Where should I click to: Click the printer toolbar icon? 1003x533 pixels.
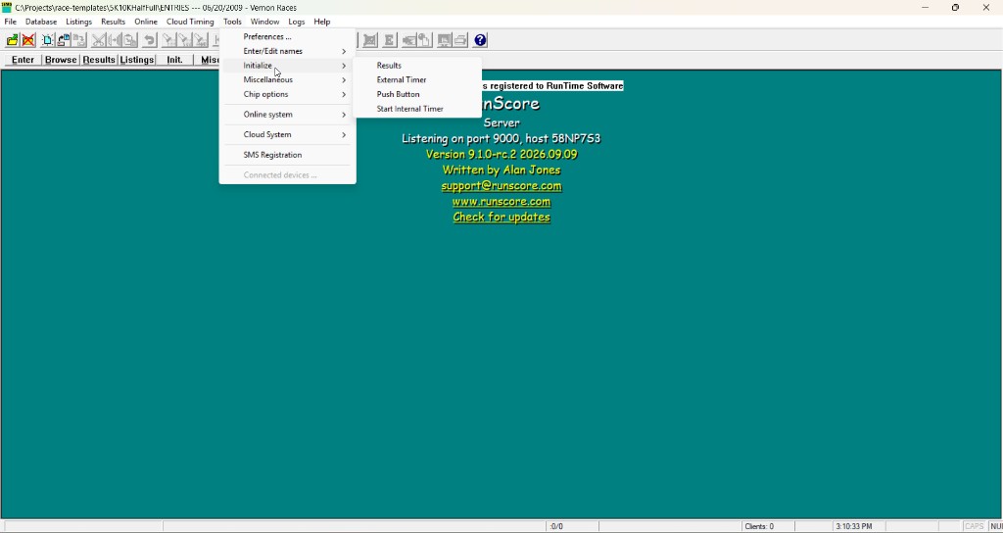460,40
